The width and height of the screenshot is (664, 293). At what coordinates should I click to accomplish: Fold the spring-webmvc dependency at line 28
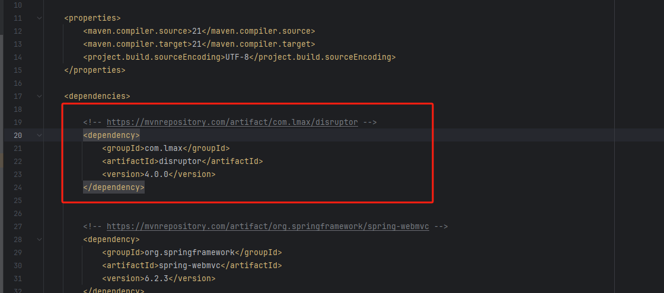pos(39,239)
